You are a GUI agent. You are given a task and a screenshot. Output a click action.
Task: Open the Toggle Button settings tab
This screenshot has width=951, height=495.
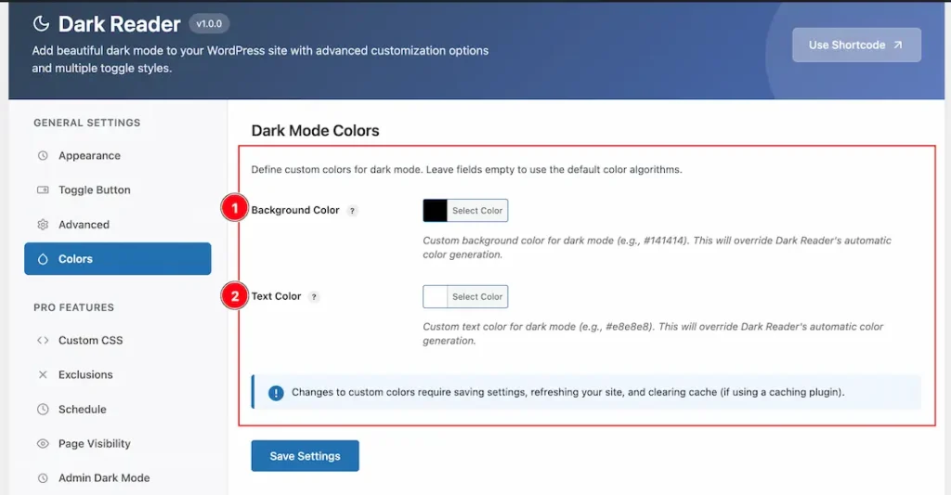point(118,189)
